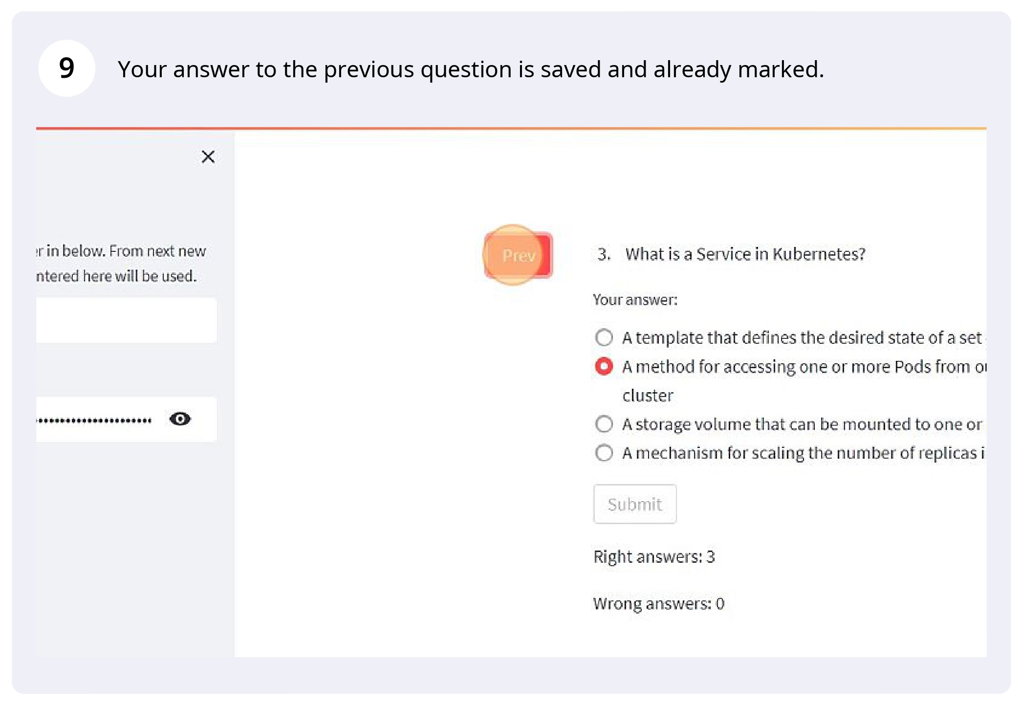Click the empty text field in sidebar
Image resolution: width=1021 pixels, height=708 pixels.
click(x=127, y=320)
